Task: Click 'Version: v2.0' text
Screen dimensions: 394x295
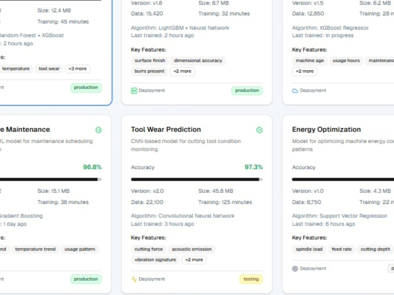Action: tap(147, 191)
